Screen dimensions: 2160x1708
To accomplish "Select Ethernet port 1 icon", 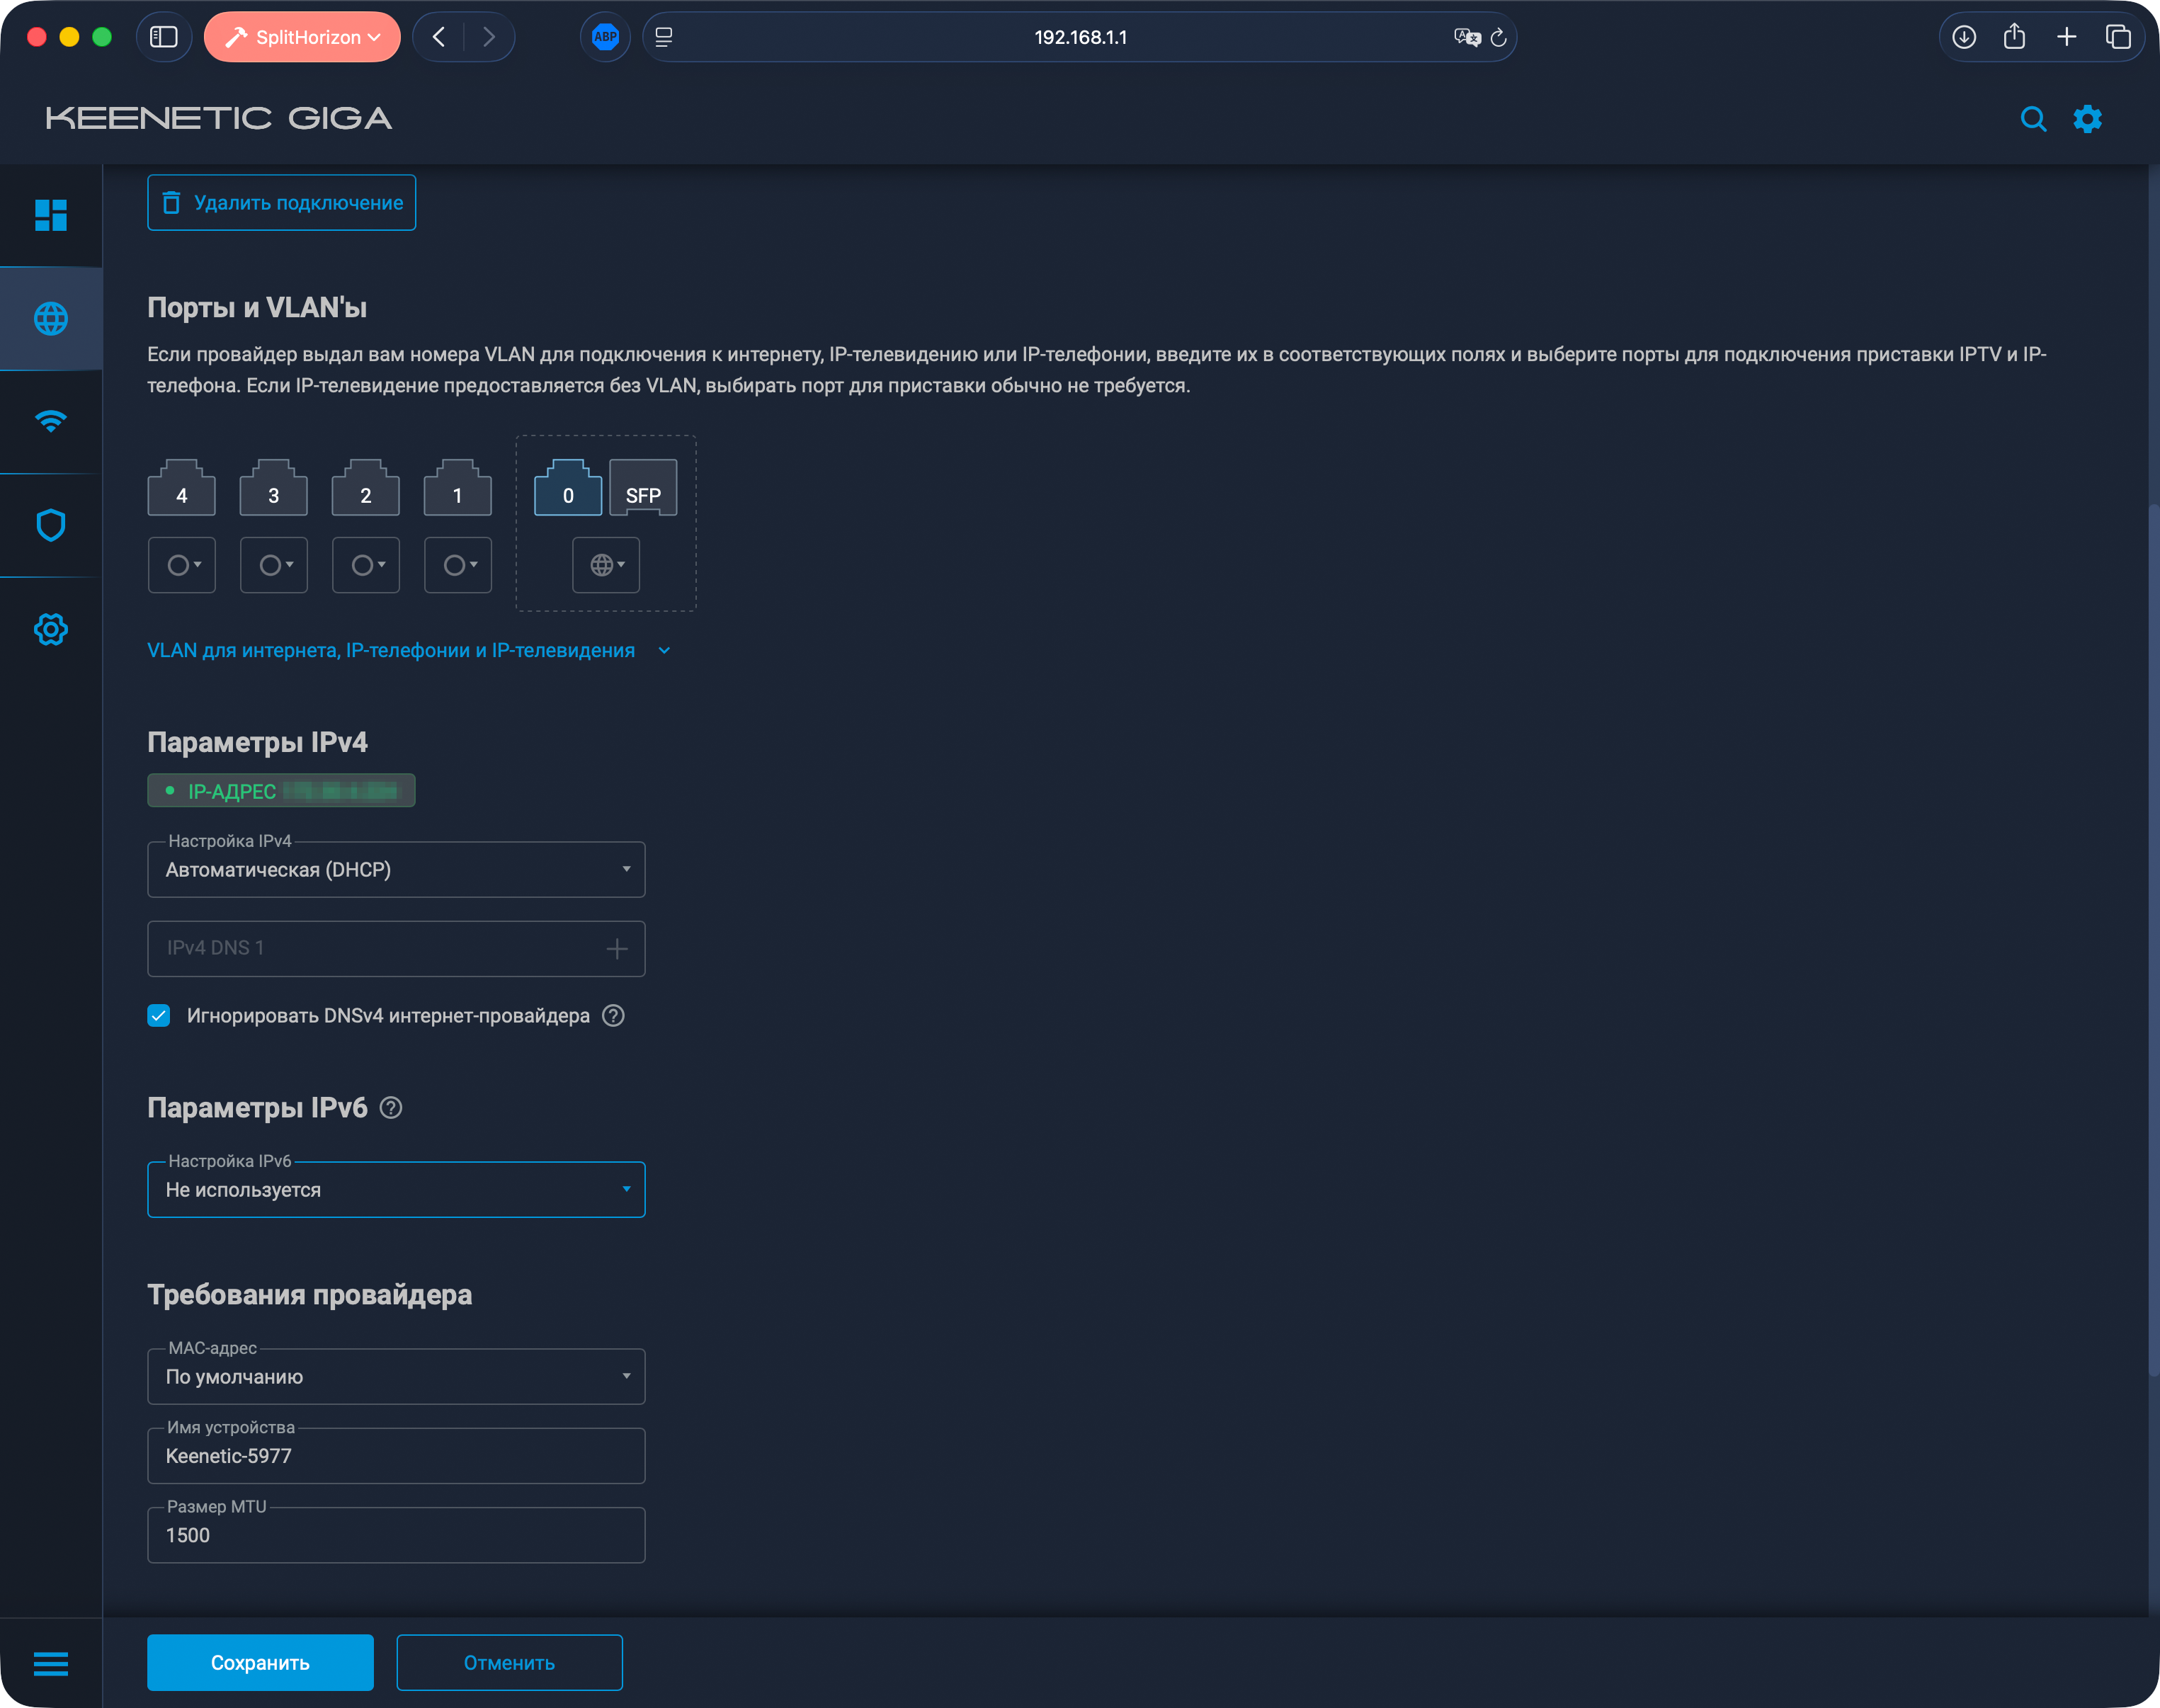I will pos(457,487).
